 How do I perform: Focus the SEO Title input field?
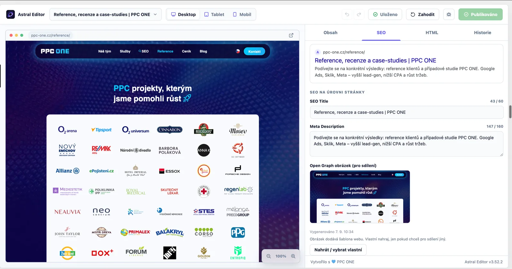click(407, 112)
